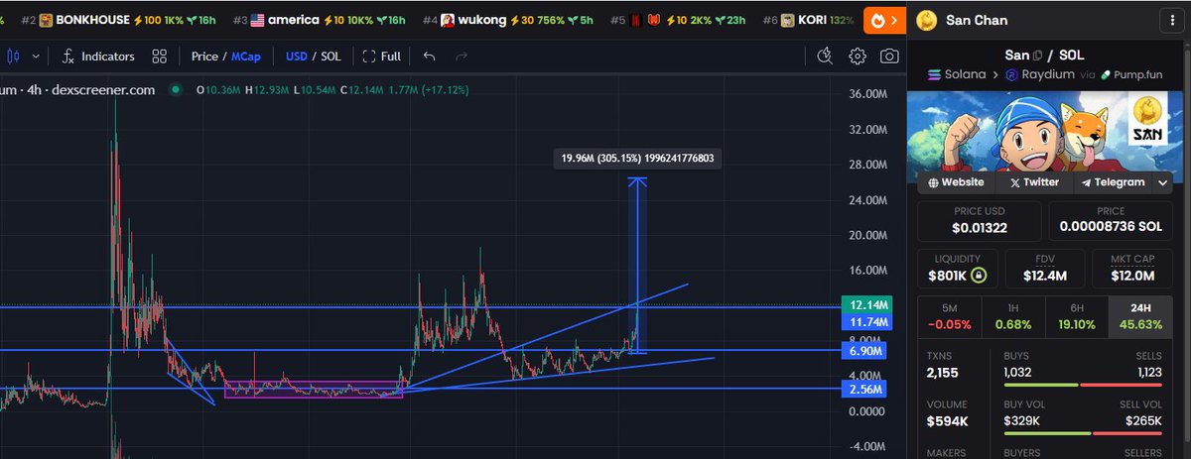Click the 12.14M price axis label
This screenshot has height=459, width=1191.
(868, 304)
